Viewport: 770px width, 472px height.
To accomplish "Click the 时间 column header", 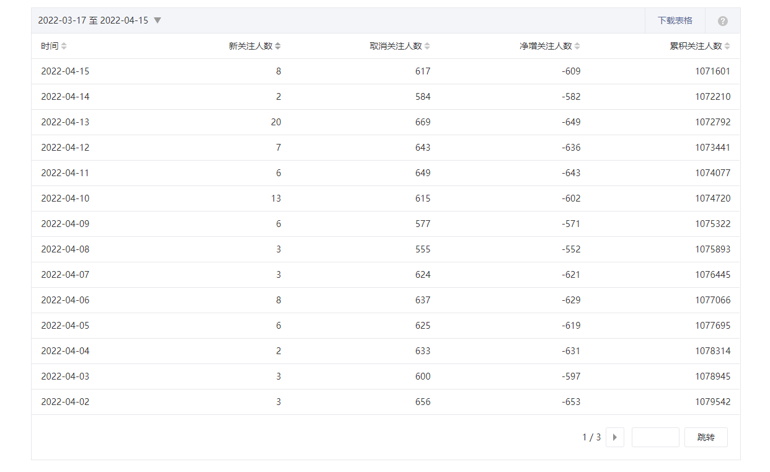I will pos(50,46).
